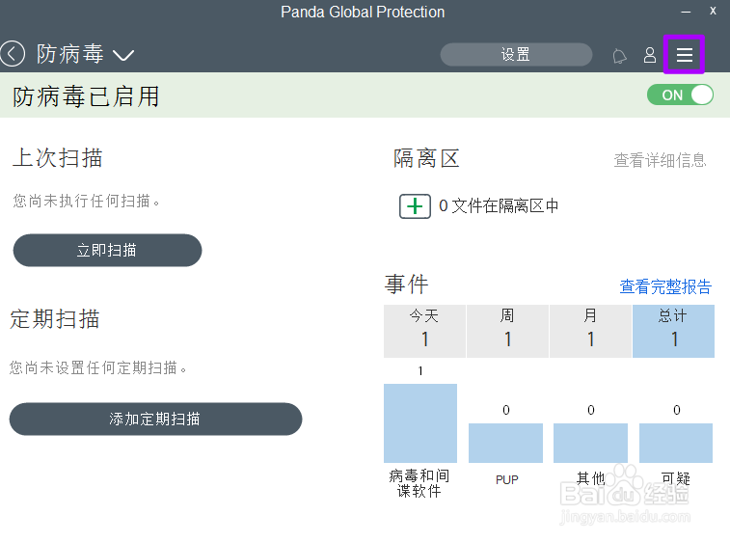The height and width of the screenshot is (542, 730).
Task: Select the 周 events tab
Action: point(507,331)
